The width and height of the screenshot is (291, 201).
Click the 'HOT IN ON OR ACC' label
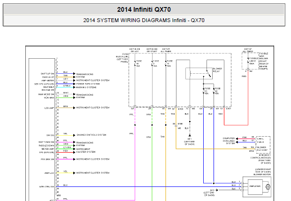pyautogui.click(x=135, y=50)
